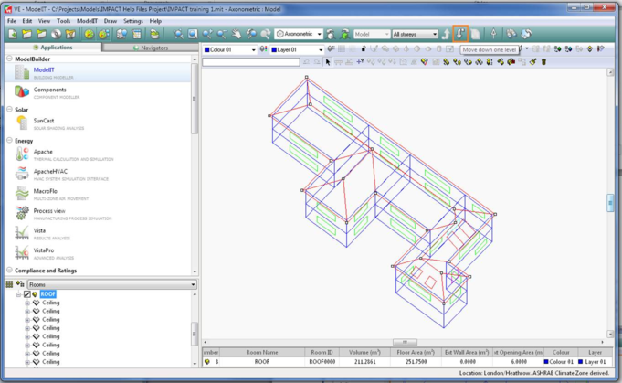Expand the first Ceiling tree node
The height and width of the screenshot is (383, 622).
tap(26, 303)
